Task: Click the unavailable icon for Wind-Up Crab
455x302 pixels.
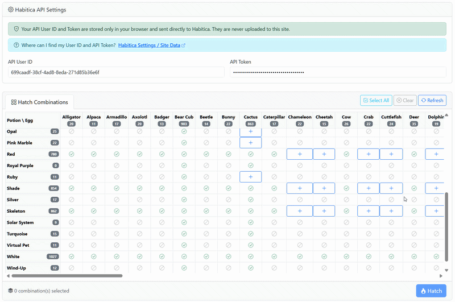Action: tap(369, 268)
